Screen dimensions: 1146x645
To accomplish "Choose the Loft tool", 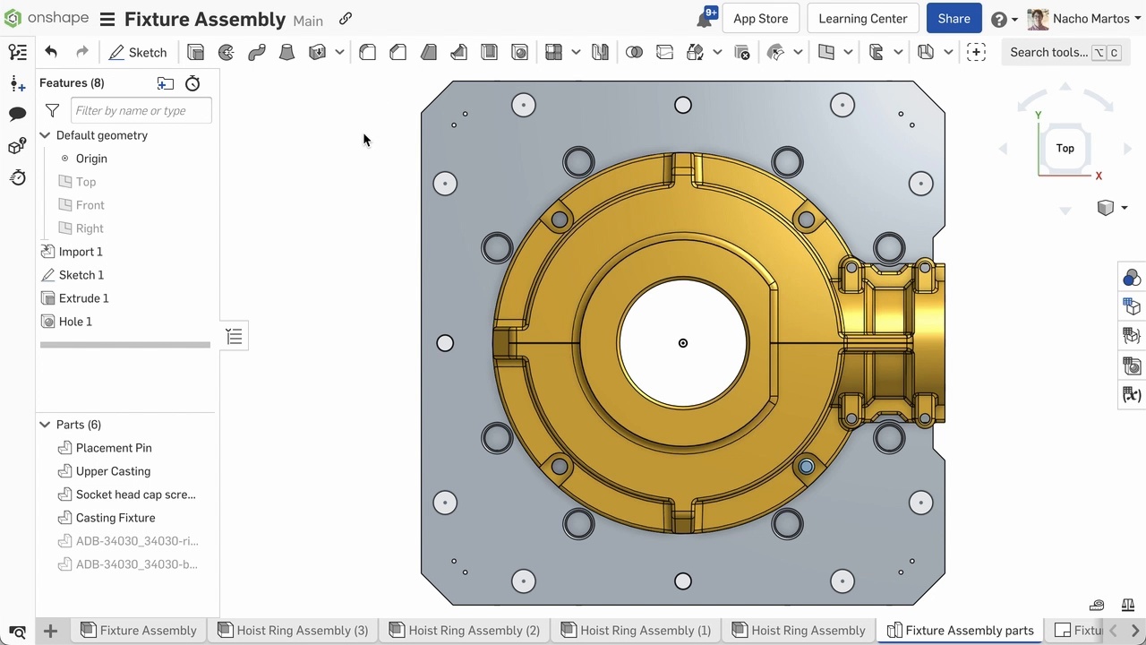I will (286, 53).
